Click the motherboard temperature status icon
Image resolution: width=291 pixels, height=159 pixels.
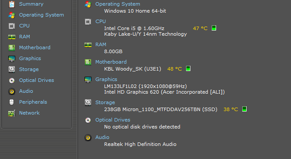(x=188, y=68)
